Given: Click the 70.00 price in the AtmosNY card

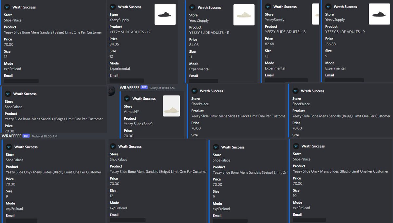Looking at the screenshot, I should [x=128, y=136].
